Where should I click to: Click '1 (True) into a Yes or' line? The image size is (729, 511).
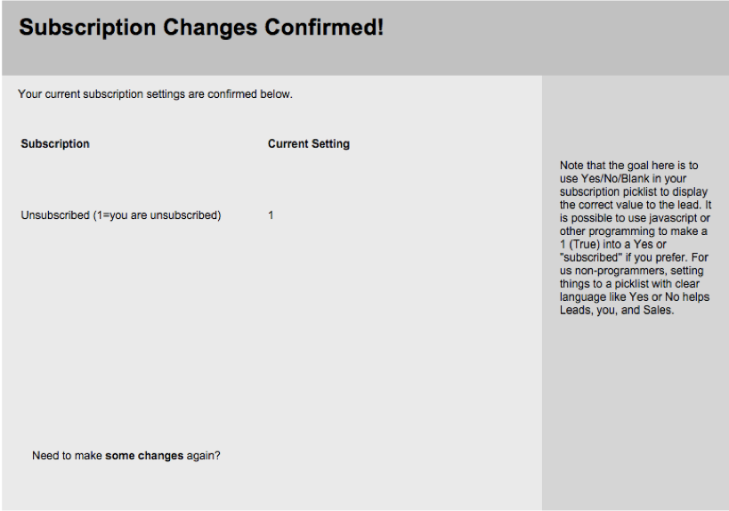tap(612, 245)
